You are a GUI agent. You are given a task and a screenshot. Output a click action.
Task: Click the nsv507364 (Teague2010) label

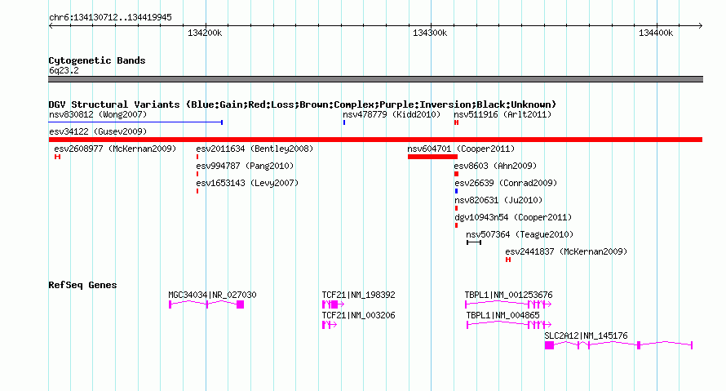pos(520,234)
